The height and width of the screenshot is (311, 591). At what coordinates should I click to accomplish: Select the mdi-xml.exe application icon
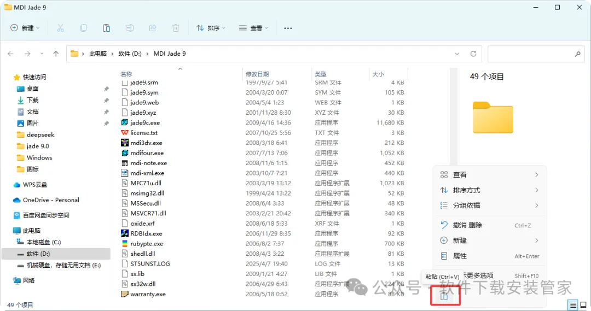(124, 173)
